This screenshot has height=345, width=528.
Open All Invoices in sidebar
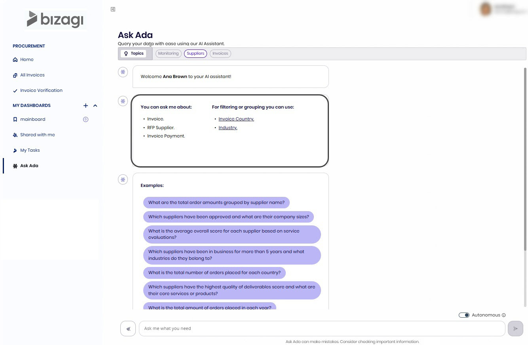pyautogui.click(x=32, y=75)
